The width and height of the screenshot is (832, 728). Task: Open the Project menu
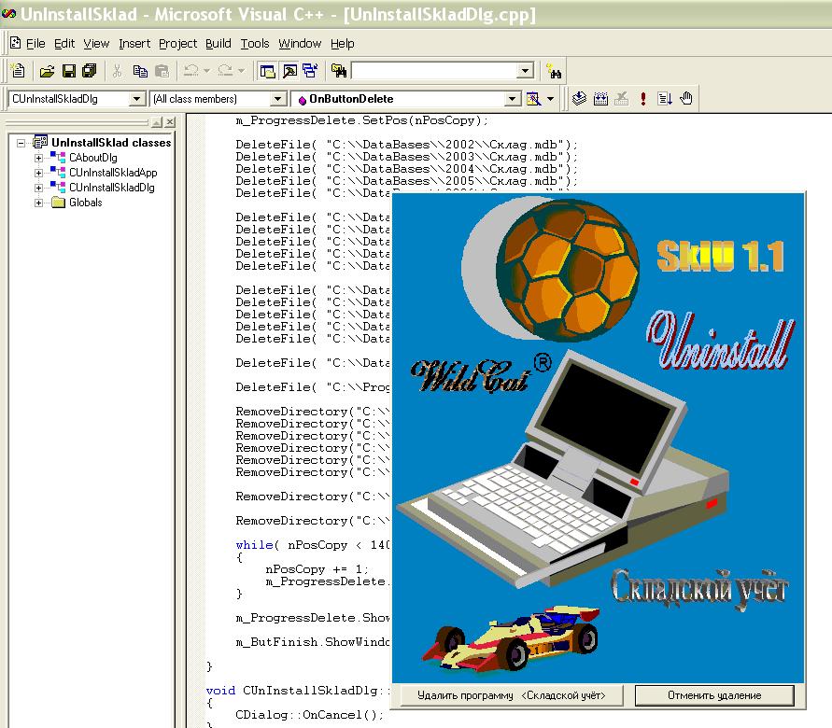pyautogui.click(x=177, y=43)
